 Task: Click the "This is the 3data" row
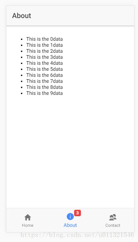pos(44,57)
